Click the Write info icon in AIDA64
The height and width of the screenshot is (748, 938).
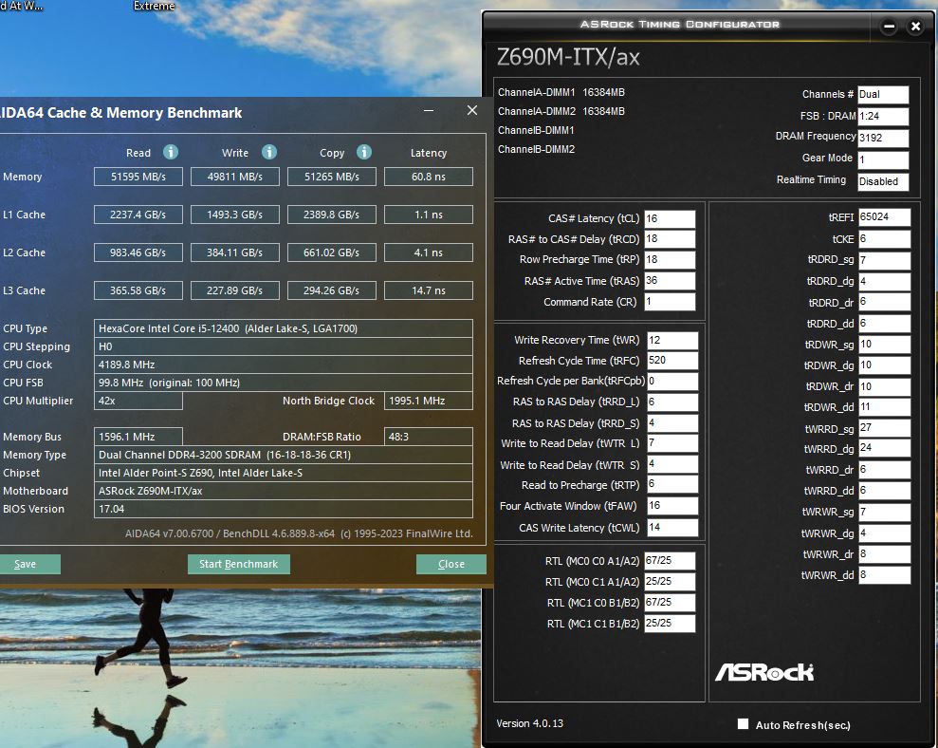(269, 152)
